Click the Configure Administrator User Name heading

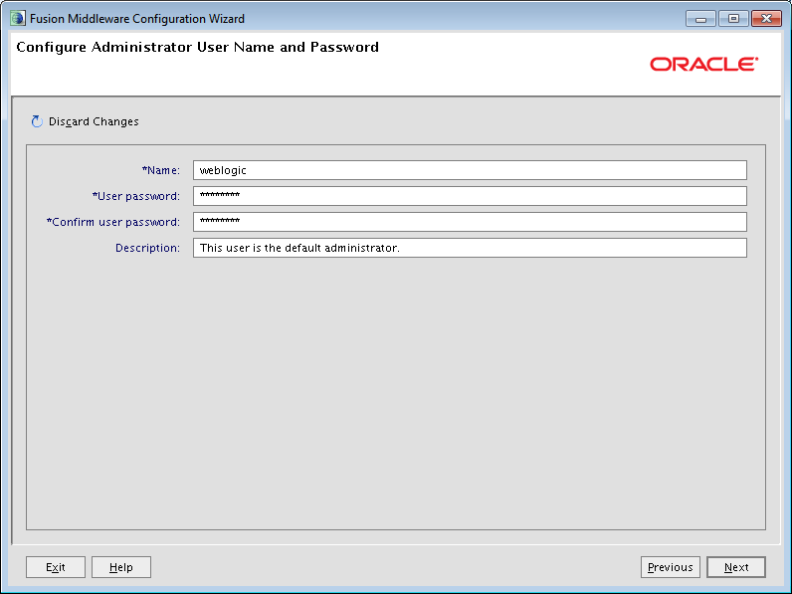197,47
